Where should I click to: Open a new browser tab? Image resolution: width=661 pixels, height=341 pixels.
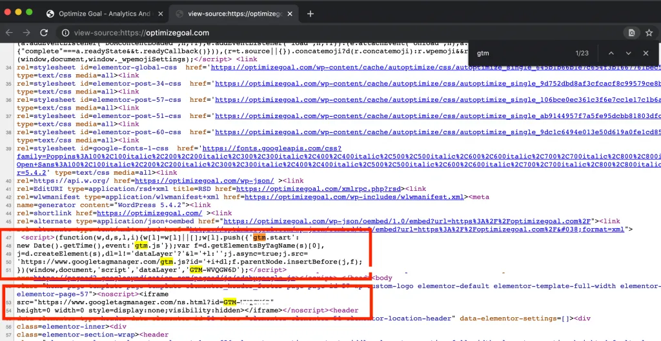pyautogui.click(x=310, y=14)
